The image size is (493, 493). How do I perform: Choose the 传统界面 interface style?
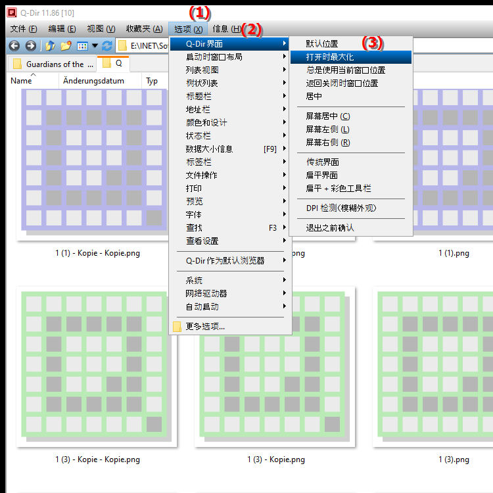[351, 162]
